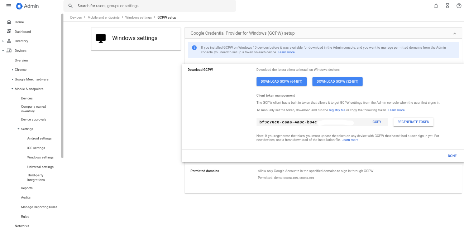The height and width of the screenshot is (230, 464).
Task: Click the Windows settings card
Action: pyautogui.click(x=136, y=39)
